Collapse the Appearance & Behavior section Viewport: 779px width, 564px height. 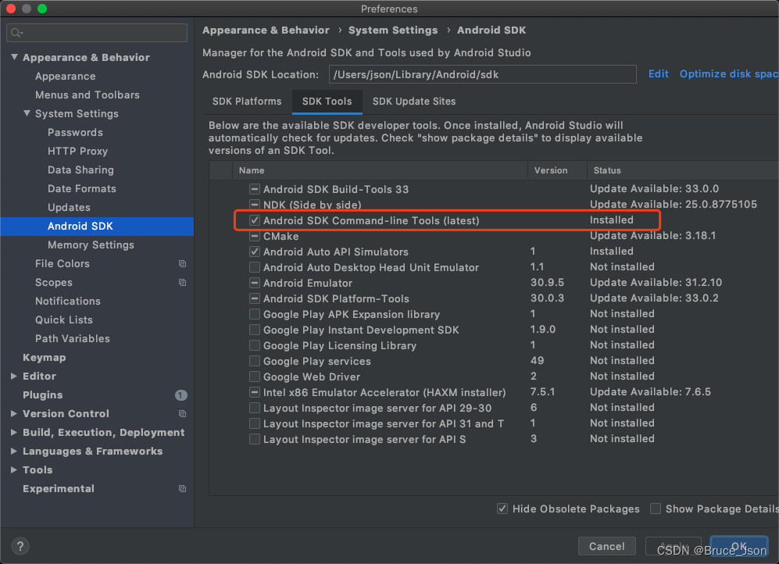[x=14, y=57]
